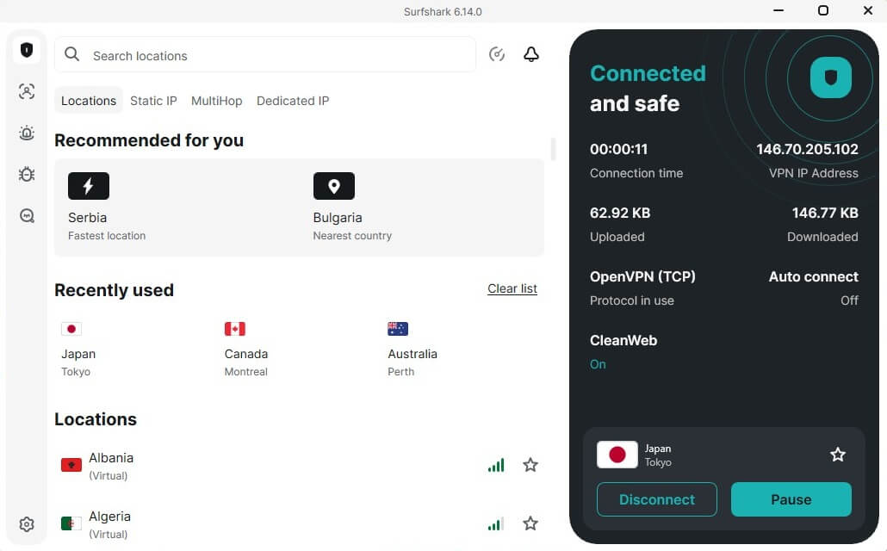Click the locations list scrollbar
Image resolution: width=887 pixels, height=551 pixels.
pos(553,149)
